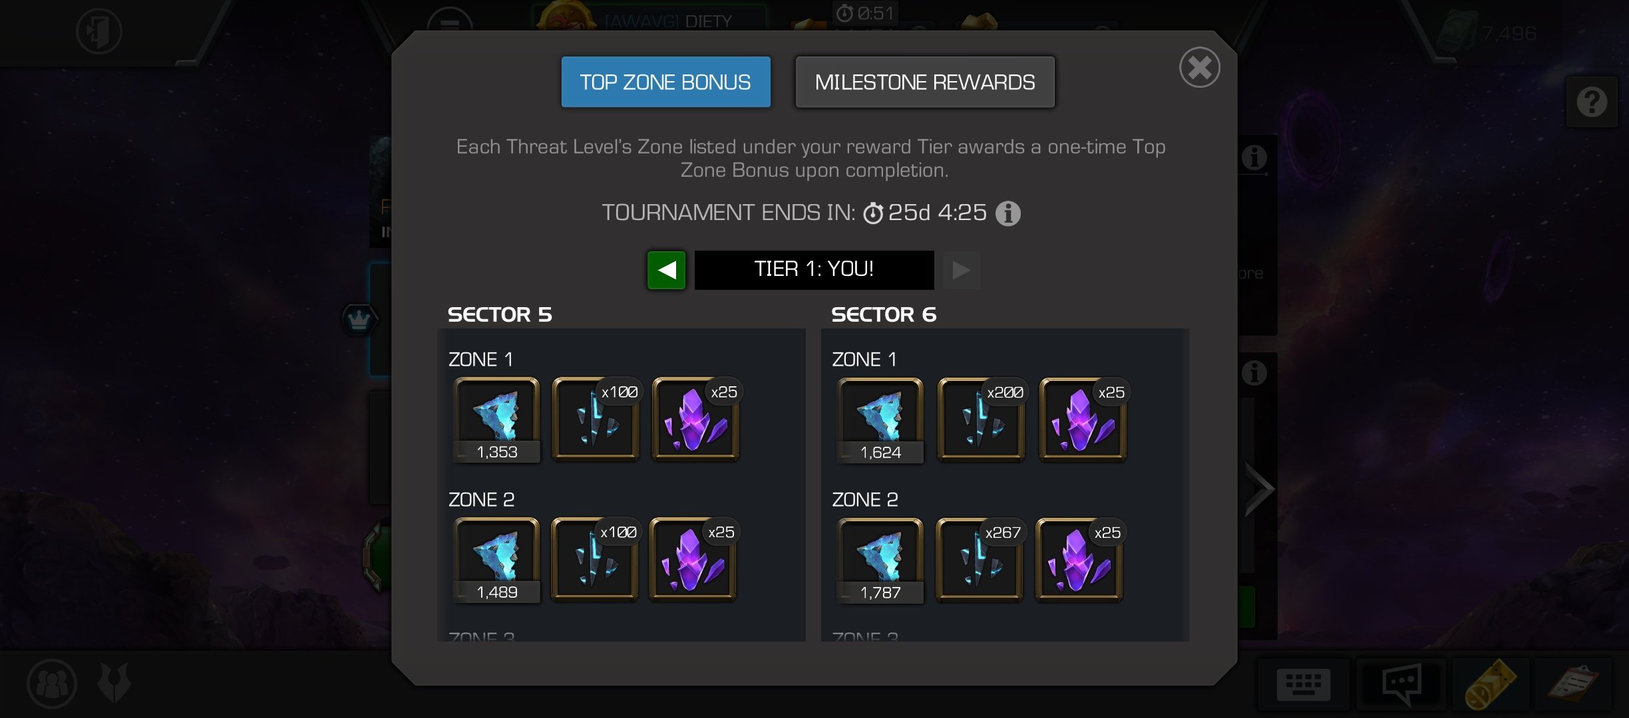Open the help question mark button
The image size is (1629, 718).
1592,102
